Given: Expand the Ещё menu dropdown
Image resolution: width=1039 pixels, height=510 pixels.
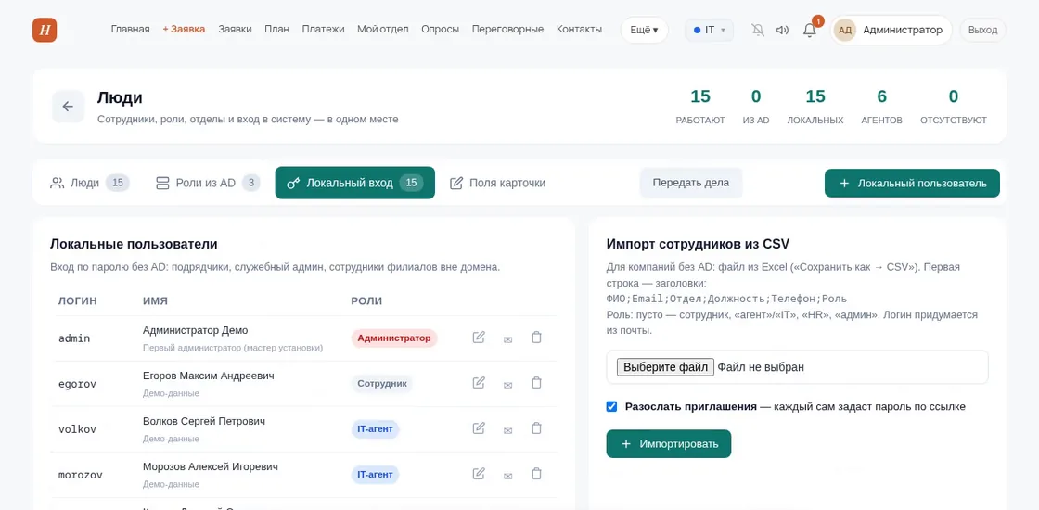Looking at the screenshot, I should (x=644, y=30).
